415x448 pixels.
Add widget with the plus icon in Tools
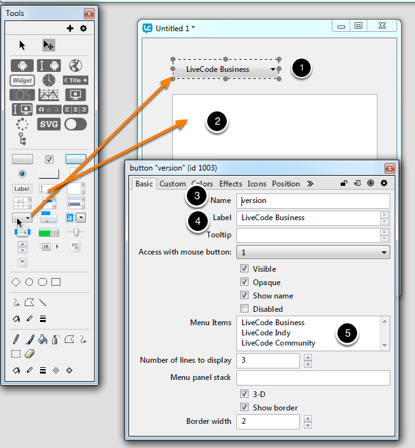pyautogui.click(x=70, y=28)
